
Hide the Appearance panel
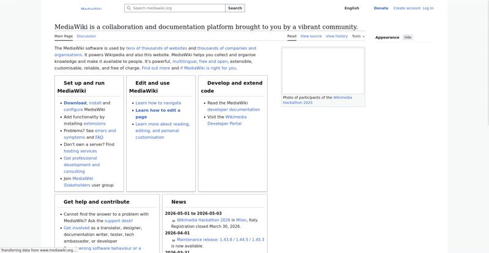coord(408,37)
